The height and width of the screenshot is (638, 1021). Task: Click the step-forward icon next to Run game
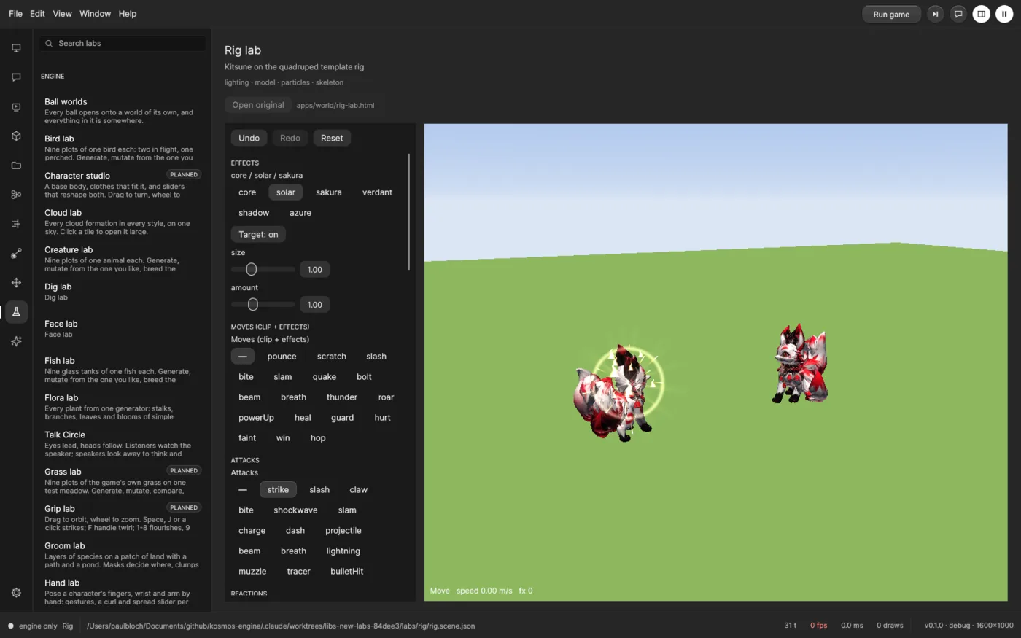tap(935, 14)
